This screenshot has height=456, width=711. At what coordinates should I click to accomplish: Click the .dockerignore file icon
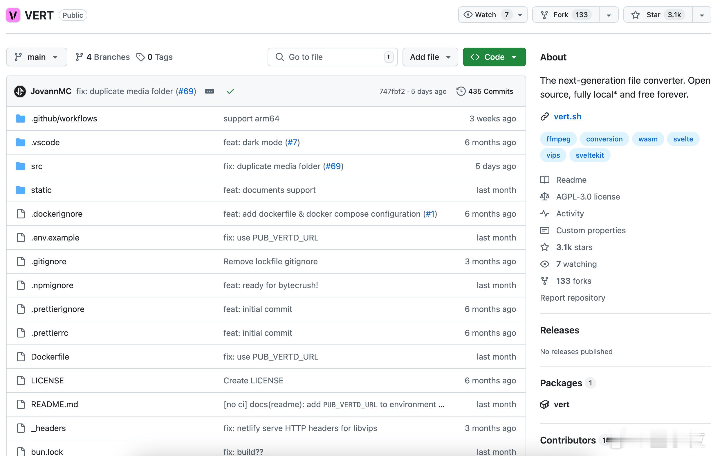[21, 214]
